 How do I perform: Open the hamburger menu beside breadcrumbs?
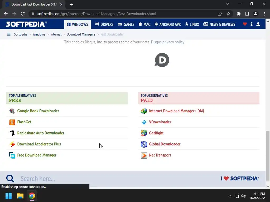tap(9, 34)
